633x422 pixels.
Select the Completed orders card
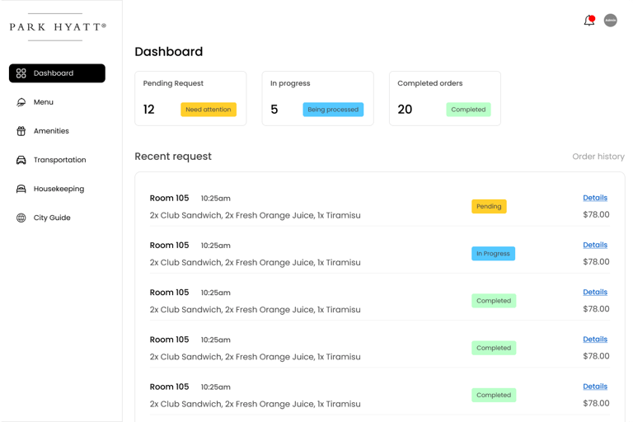coord(444,98)
